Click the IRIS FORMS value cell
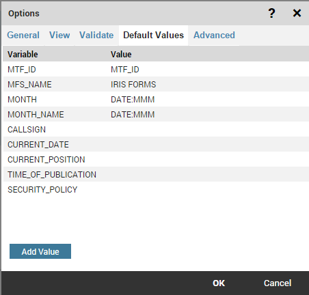The image size is (309, 295). tap(133, 85)
